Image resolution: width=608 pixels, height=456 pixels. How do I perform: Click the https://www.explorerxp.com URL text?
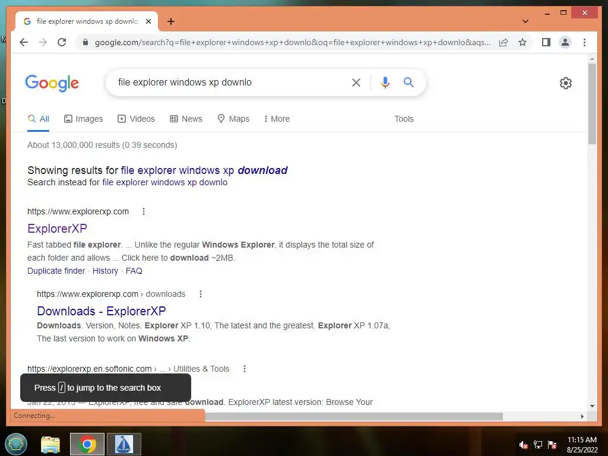[78, 211]
